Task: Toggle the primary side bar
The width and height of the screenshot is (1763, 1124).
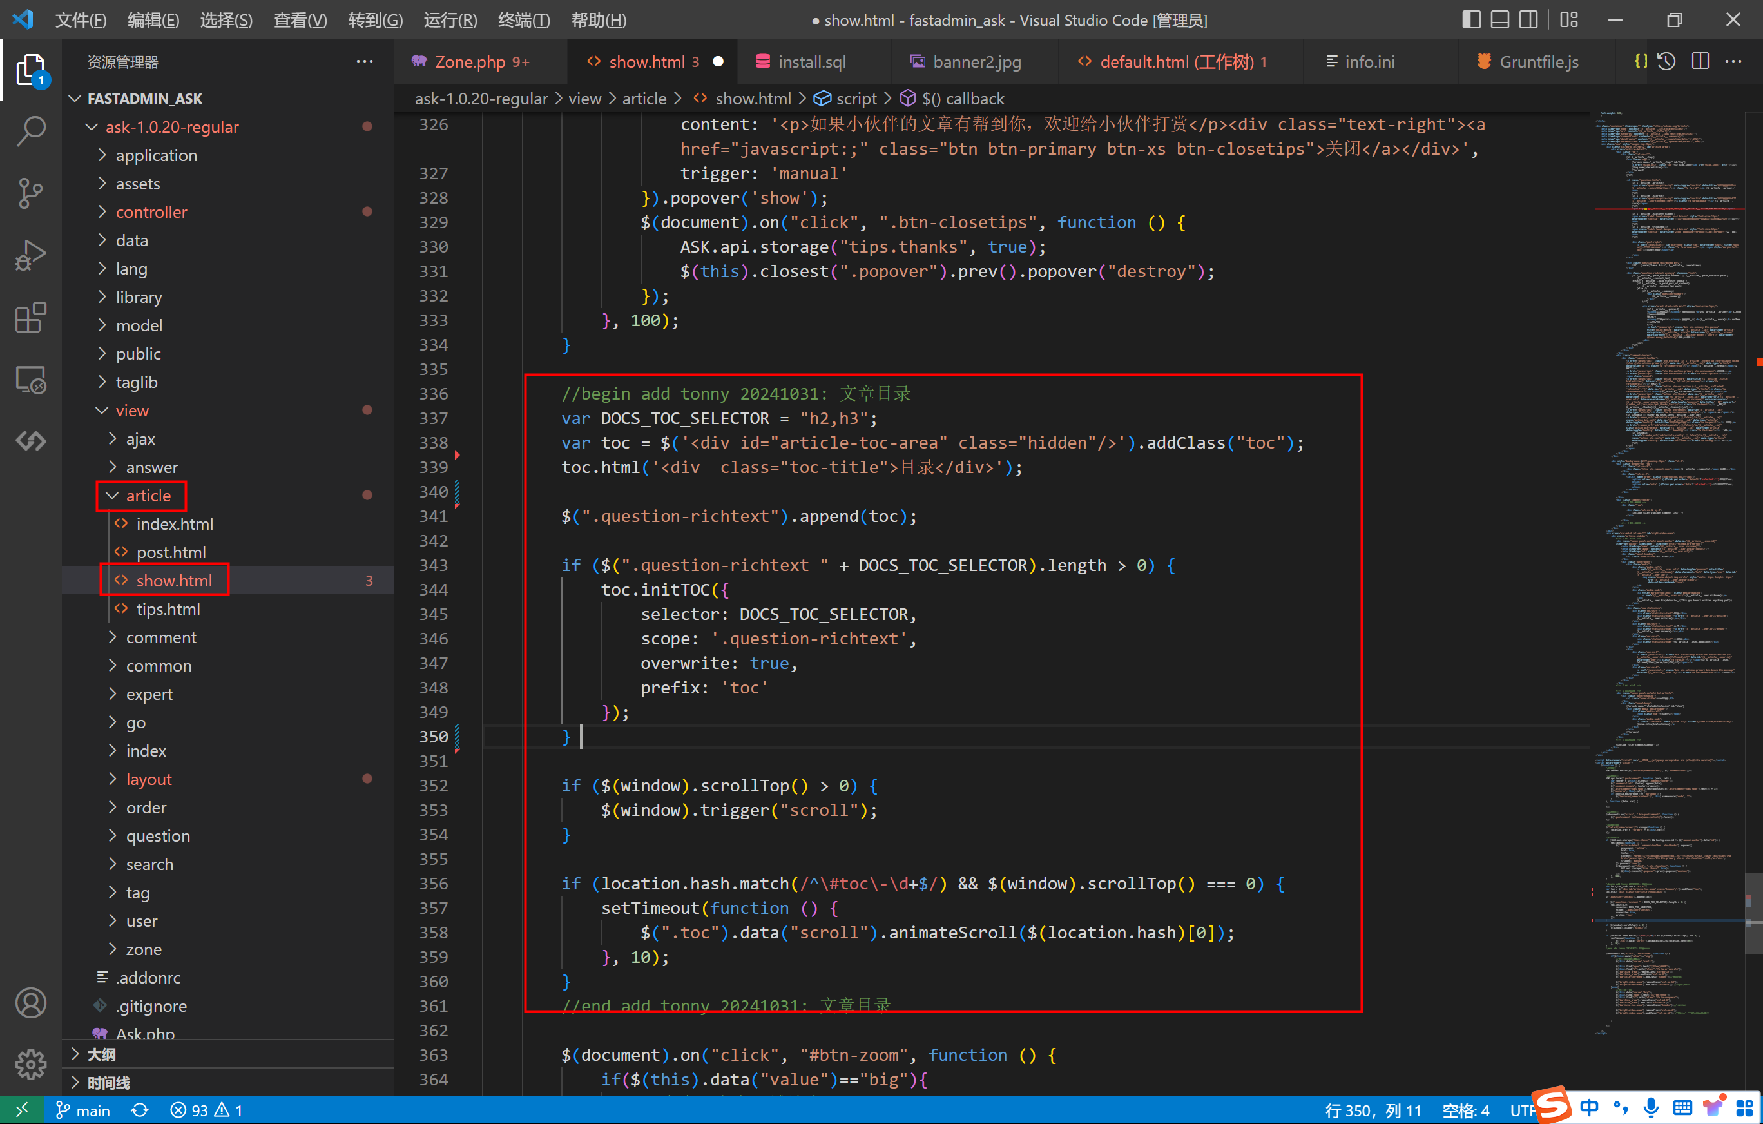Action: [x=1472, y=20]
